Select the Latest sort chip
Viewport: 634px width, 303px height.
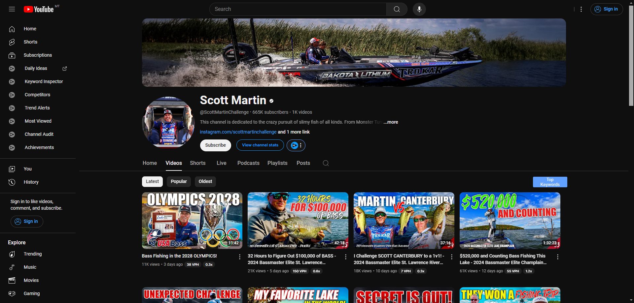[152, 182]
